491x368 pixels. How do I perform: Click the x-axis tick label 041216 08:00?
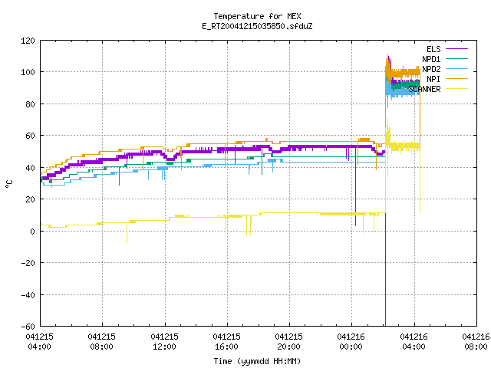[x=476, y=342]
